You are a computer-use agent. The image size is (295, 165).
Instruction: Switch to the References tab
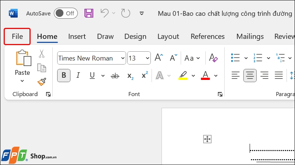pyautogui.click(x=208, y=36)
